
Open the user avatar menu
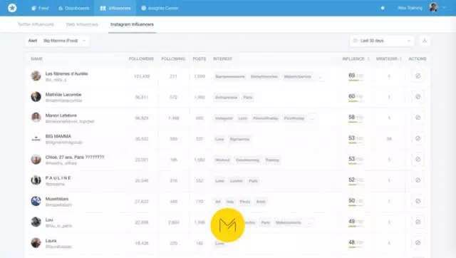[x=433, y=8]
